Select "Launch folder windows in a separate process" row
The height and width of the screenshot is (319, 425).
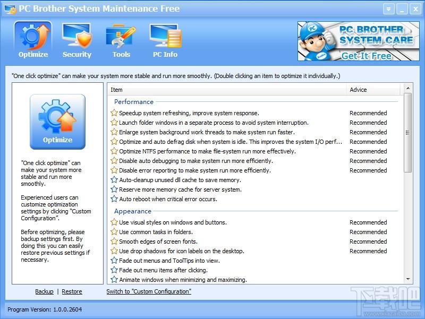(x=214, y=123)
